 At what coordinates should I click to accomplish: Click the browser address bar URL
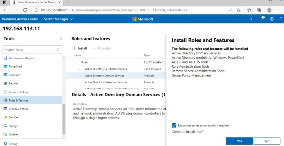point(114,10)
